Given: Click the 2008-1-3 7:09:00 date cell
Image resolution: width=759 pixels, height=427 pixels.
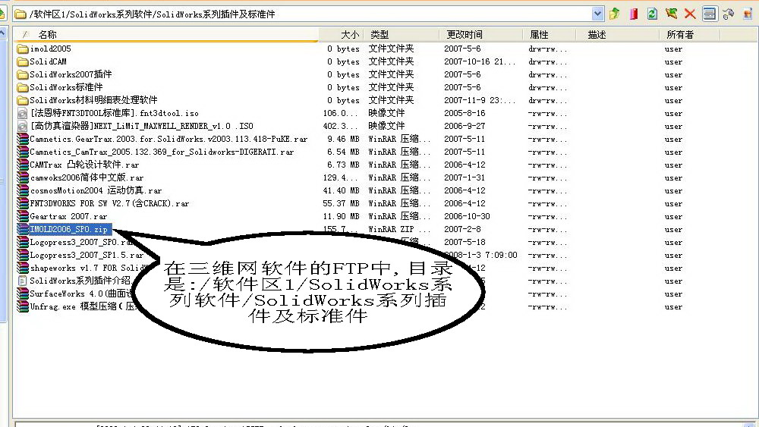Looking at the screenshot, I should click(x=482, y=255).
